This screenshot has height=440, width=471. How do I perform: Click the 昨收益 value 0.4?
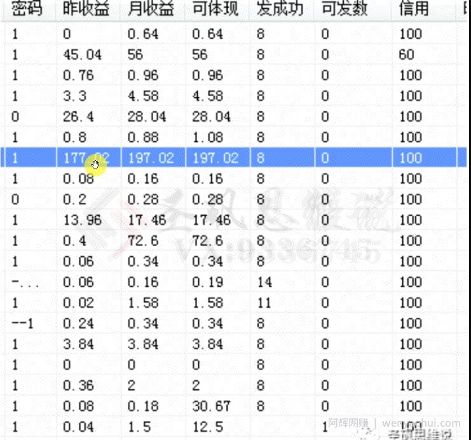pyautogui.click(x=75, y=241)
